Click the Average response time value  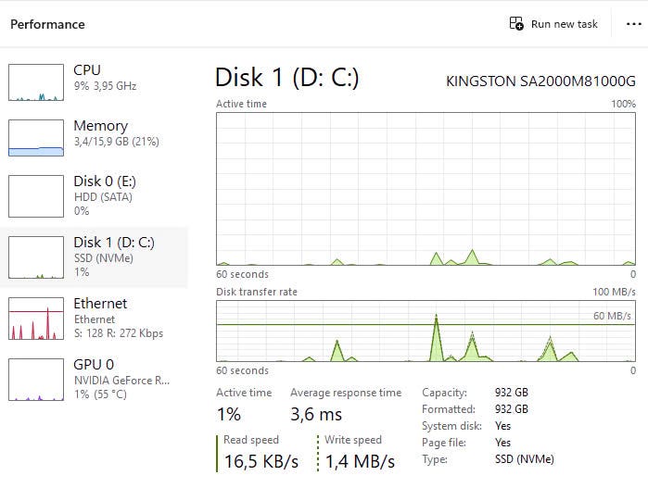316,414
